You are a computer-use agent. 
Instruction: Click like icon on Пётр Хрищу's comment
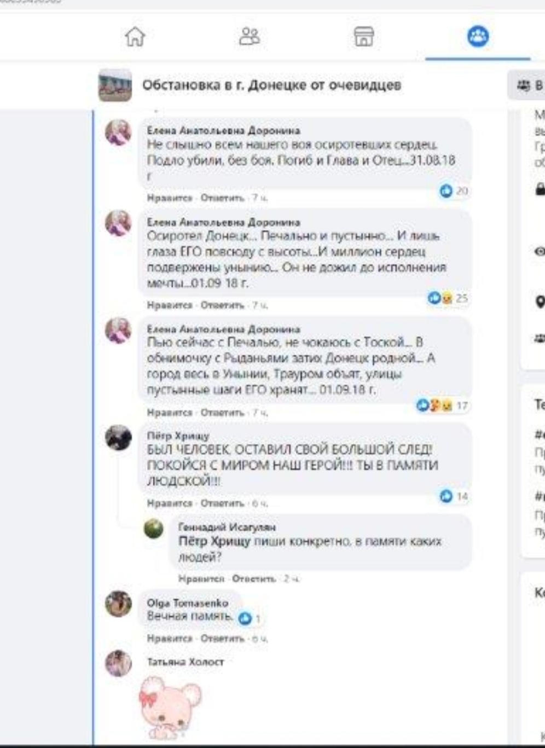tap(447, 496)
